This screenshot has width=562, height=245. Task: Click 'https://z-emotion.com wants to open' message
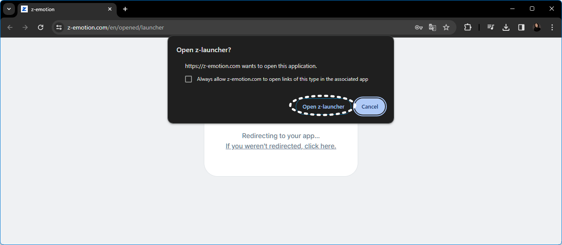(251, 66)
